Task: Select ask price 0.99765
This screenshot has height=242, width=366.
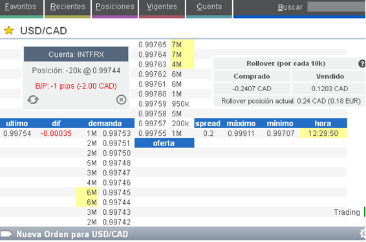Action: 153,45
